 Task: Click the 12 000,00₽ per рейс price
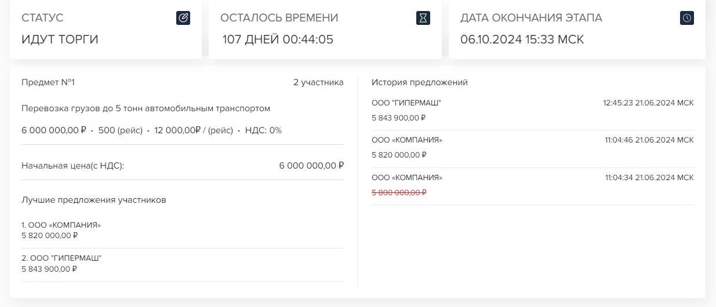[194, 130]
